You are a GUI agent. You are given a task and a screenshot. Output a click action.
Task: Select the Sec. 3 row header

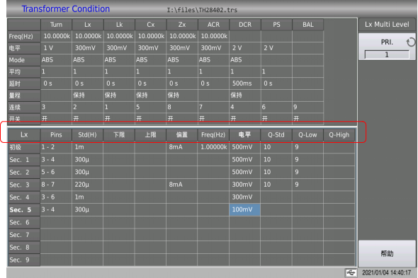pos(24,185)
